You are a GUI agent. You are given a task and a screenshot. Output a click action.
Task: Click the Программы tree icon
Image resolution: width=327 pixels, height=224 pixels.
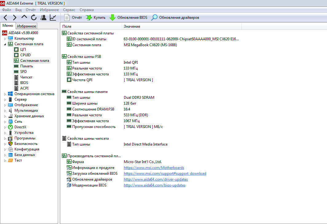tap(10, 138)
